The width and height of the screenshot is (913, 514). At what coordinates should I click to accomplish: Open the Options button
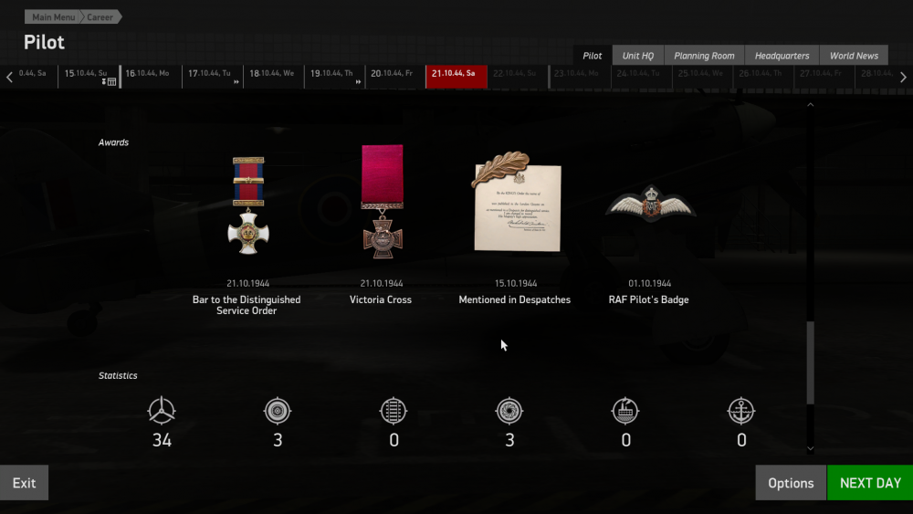[x=791, y=483]
